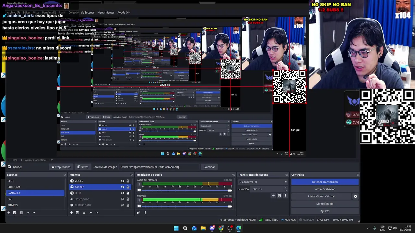Open source properties gear in Fuentes toolbar
Viewport: 415px width, 233px height.
pos(84,213)
